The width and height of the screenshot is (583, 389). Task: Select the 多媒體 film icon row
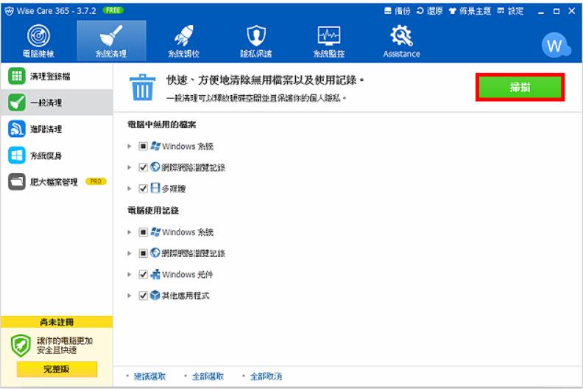click(168, 189)
